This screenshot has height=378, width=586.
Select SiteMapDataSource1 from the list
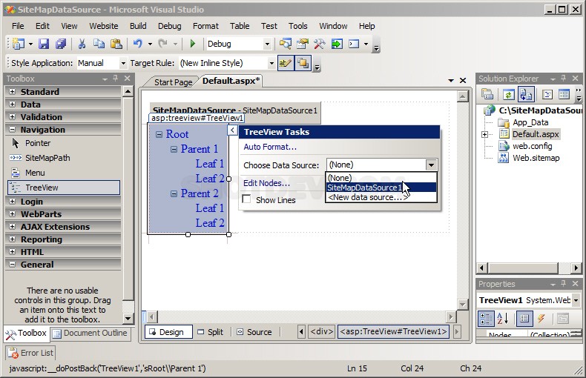click(x=363, y=188)
